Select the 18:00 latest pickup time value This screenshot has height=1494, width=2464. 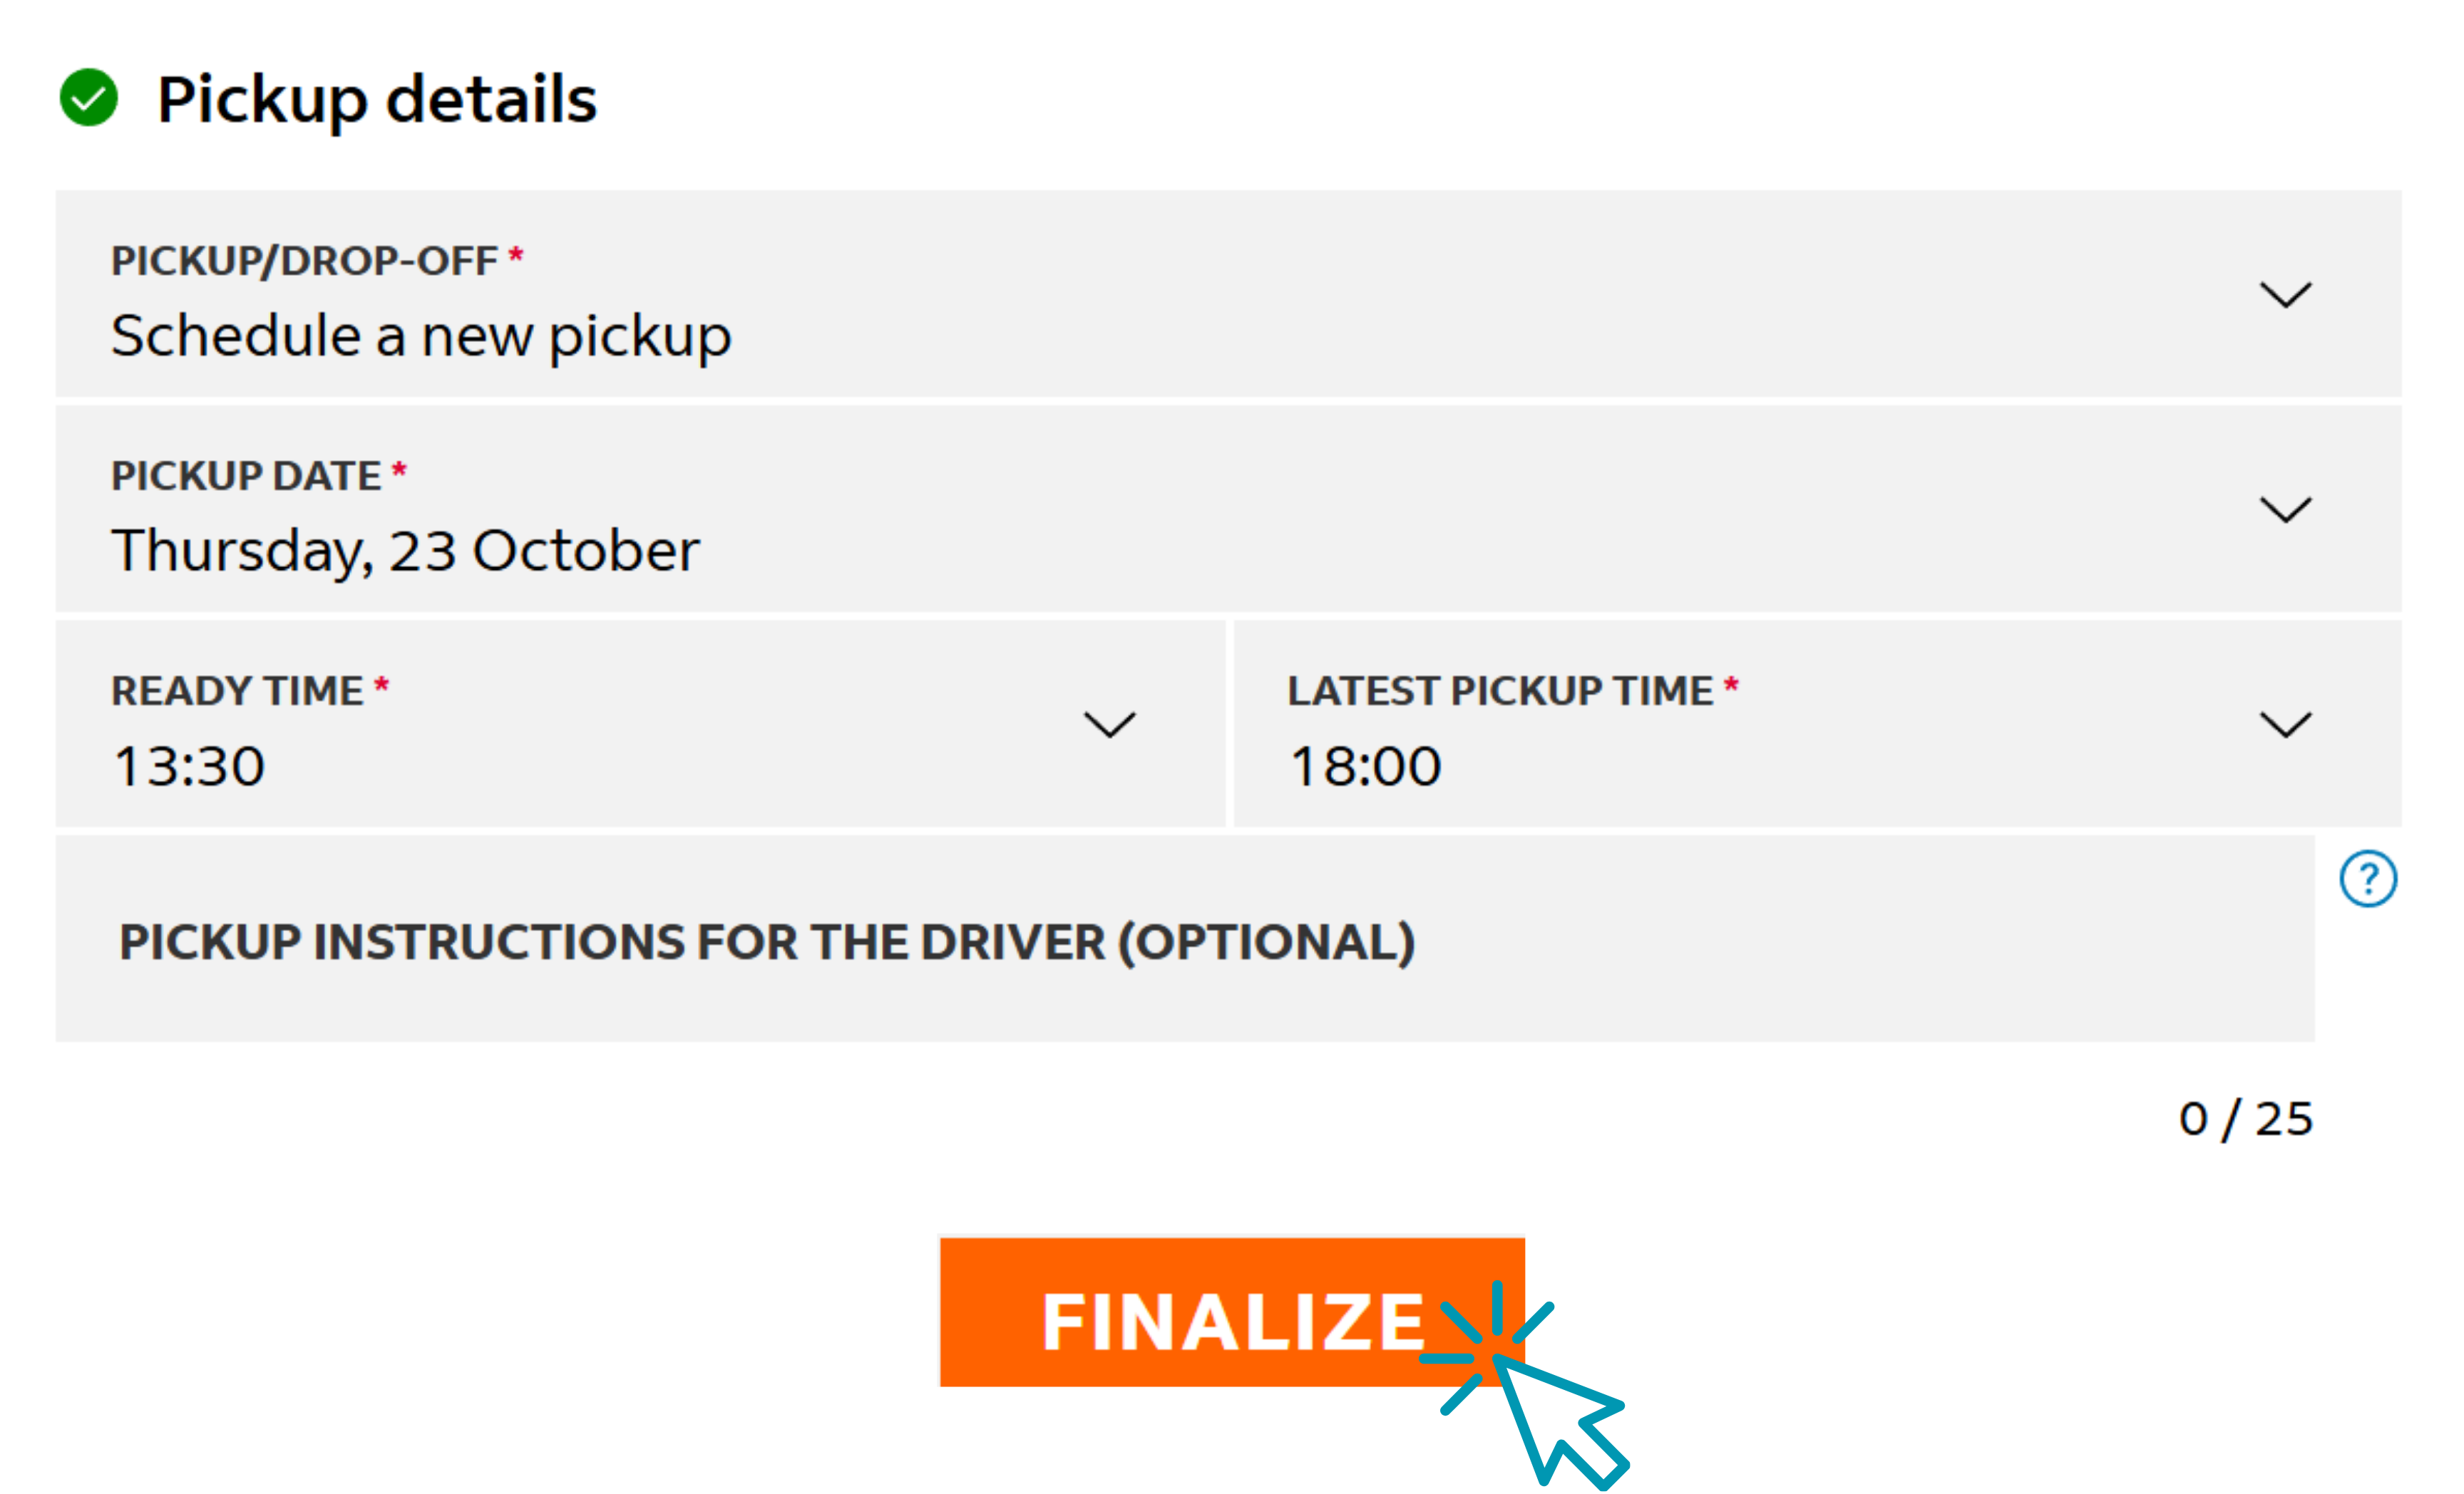pyautogui.click(x=1365, y=767)
